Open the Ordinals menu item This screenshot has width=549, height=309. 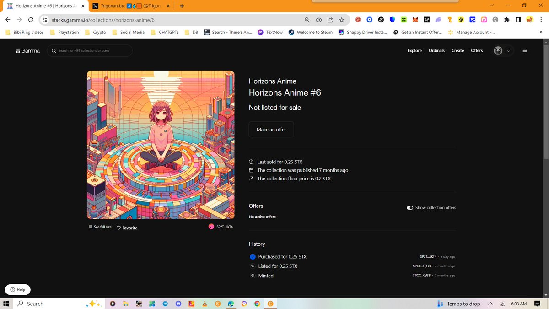coord(436,50)
